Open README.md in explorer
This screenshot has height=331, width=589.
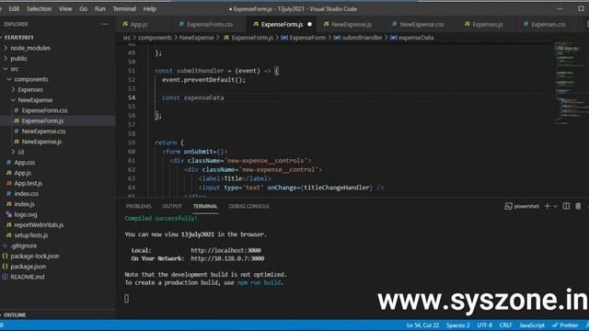click(x=28, y=277)
